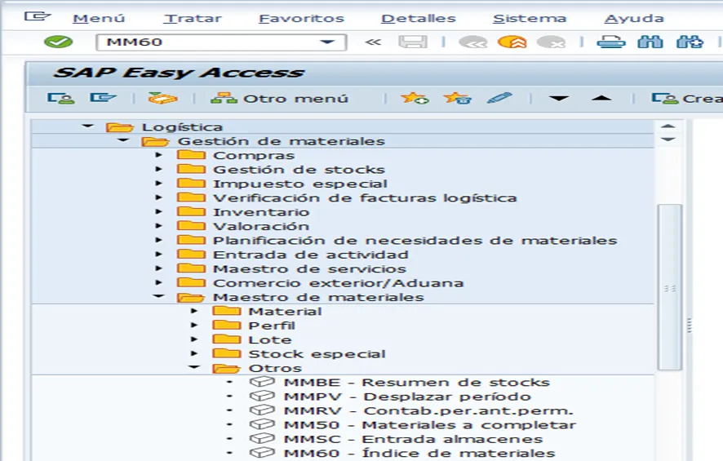Select MMSC - Entrada almacenes
This screenshot has width=723, height=461.
point(414,439)
